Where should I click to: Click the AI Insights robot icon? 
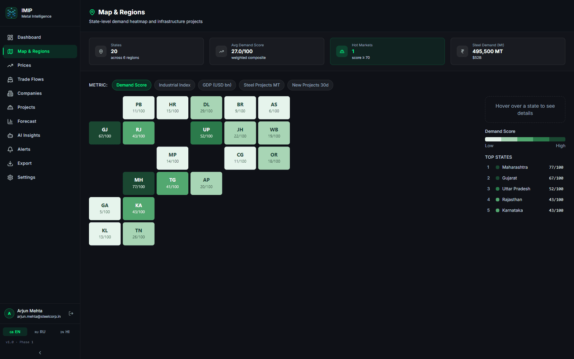coord(10,135)
